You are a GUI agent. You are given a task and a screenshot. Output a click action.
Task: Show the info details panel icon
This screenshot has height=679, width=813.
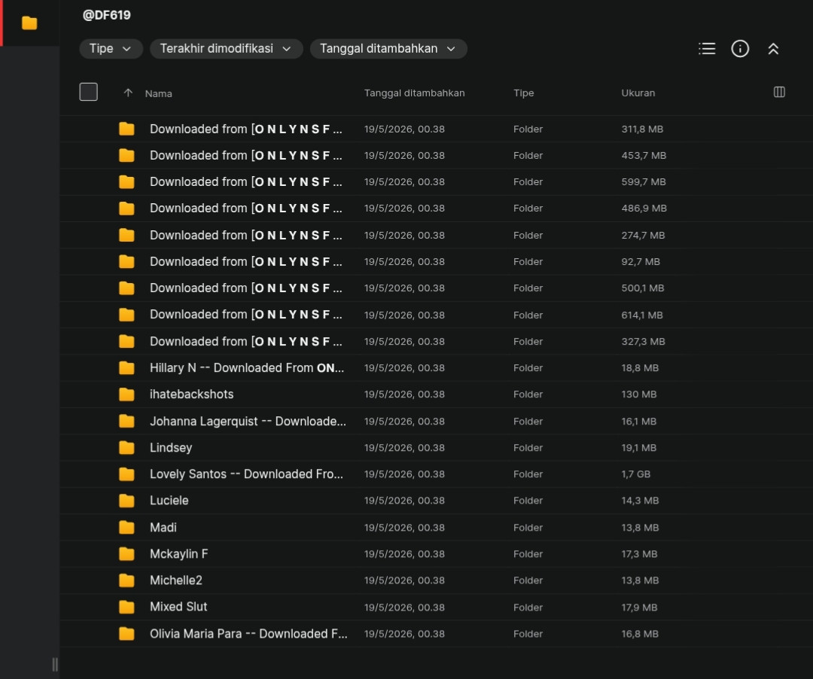(740, 49)
